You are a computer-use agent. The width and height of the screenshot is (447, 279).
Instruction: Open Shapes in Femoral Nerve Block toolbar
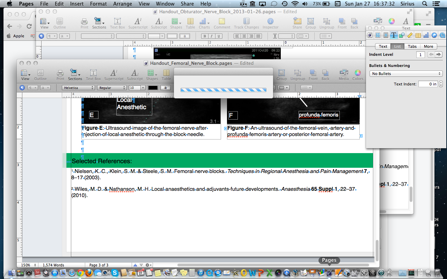click(x=152, y=74)
